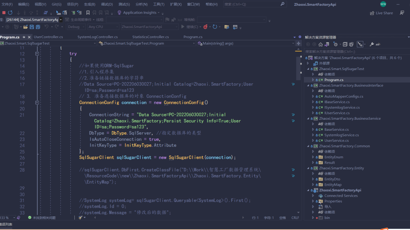Open the Zhaoxi.Smart.SqlSugarTest.Program class dropdown

147,43
